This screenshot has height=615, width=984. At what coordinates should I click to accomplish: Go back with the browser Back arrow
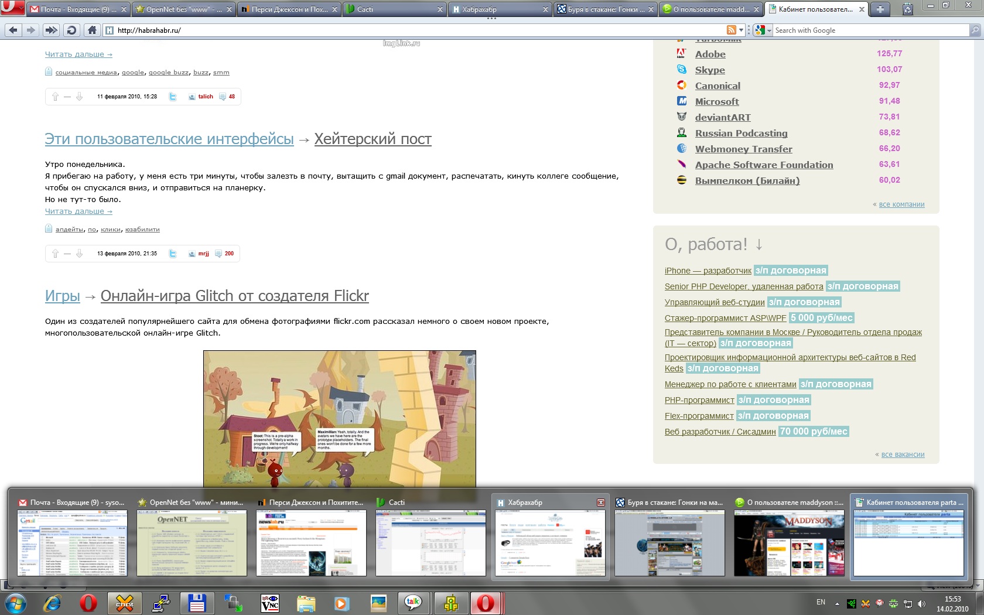tap(13, 30)
